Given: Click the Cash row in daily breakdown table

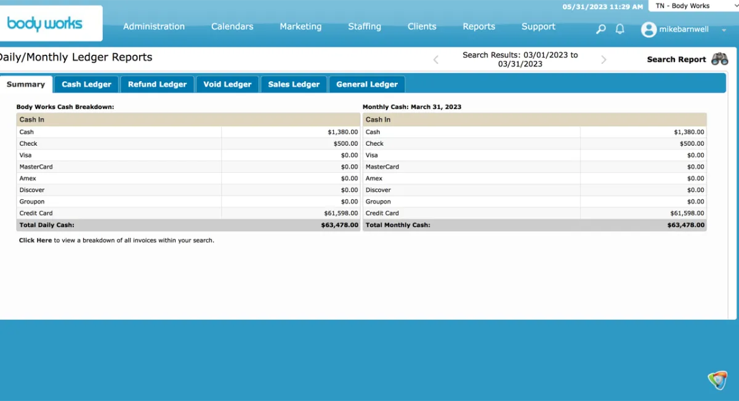Looking at the screenshot, I should pos(188,132).
